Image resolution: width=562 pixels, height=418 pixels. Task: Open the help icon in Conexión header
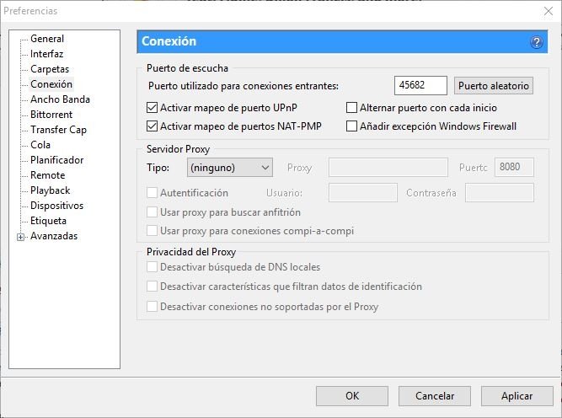click(x=536, y=42)
